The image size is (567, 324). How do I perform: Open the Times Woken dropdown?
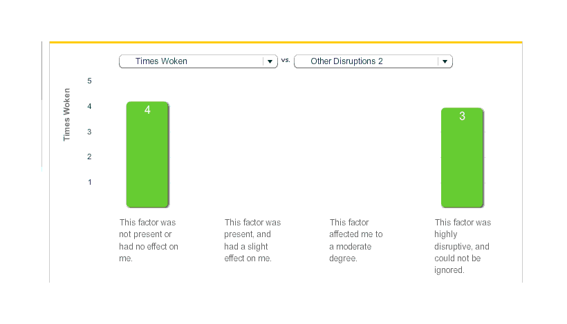coord(190,61)
